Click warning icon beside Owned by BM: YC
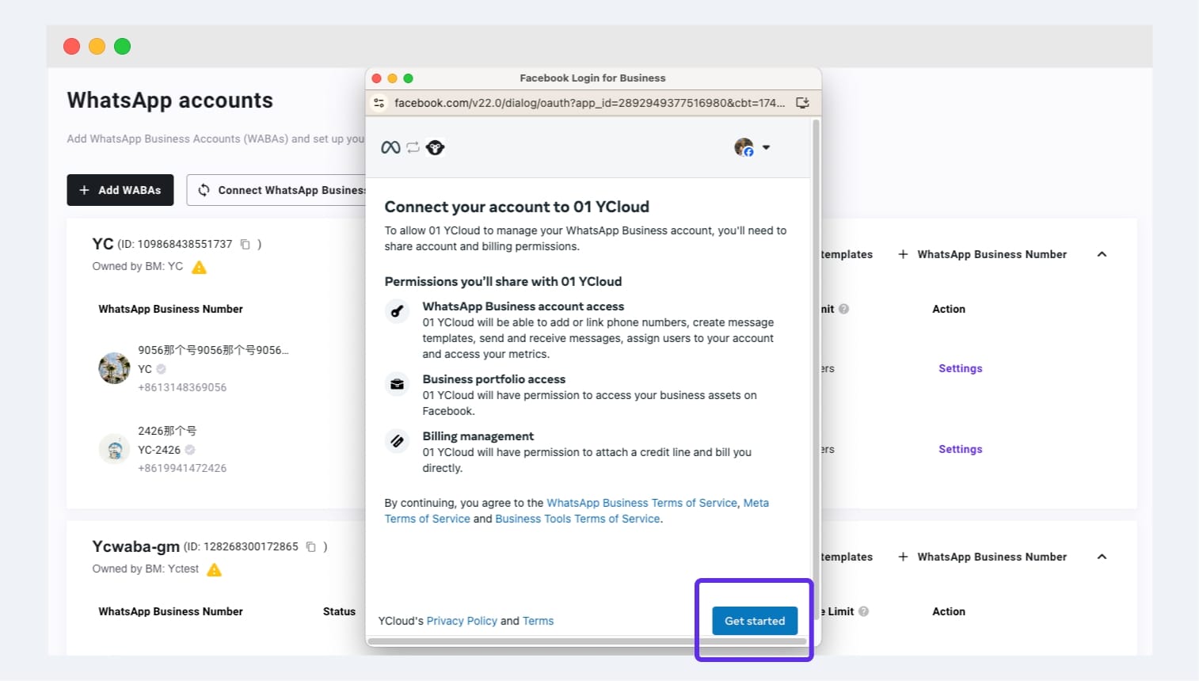Image resolution: width=1199 pixels, height=681 pixels. click(x=199, y=267)
